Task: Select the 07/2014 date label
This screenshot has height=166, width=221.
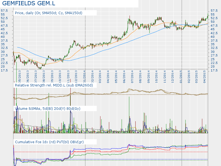Action: tap(132, 76)
